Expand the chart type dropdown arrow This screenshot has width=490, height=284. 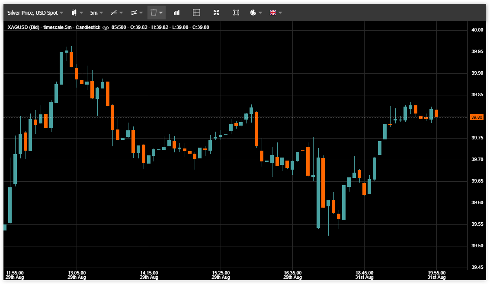point(82,13)
